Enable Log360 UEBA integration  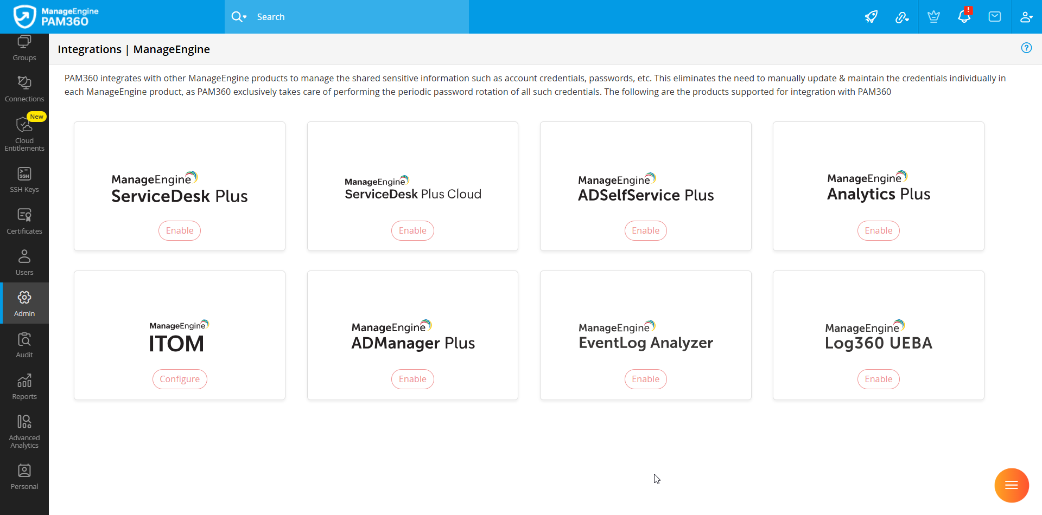coord(879,379)
